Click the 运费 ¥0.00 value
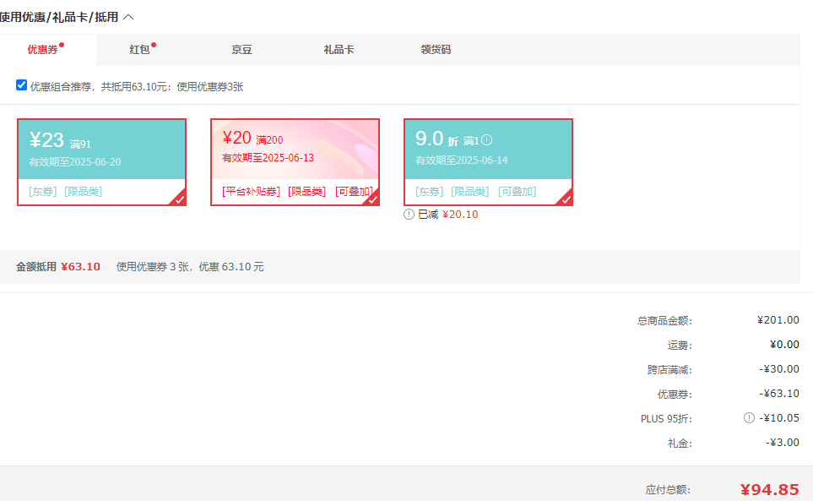 coord(784,345)
